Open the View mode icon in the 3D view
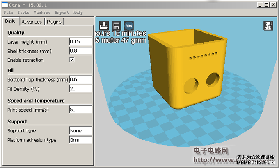Screen dimensions: 279x168 (x=268, y=26)
